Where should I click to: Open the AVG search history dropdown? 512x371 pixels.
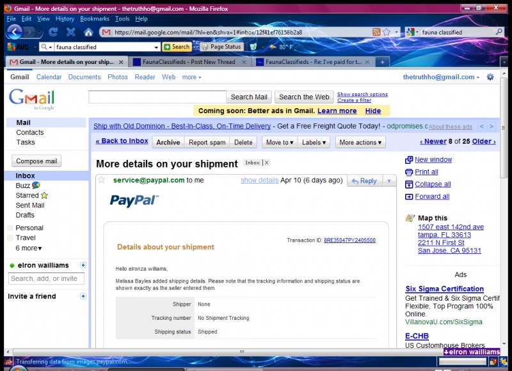click(x=156, y=47)
